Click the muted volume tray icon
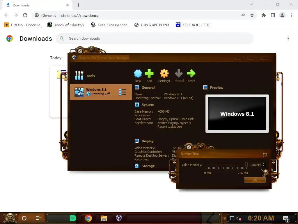This screenshot has height=224, width=298. 239,218
